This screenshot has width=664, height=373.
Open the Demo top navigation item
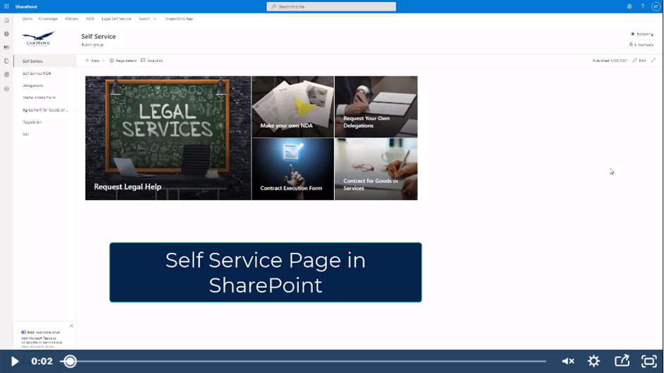click(x=27, y=18)
